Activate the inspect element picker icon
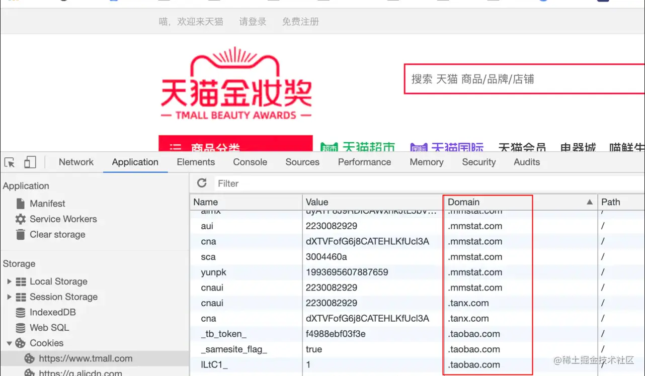The height and width of the screenshot is (376, 645). [x=10, y=162]
